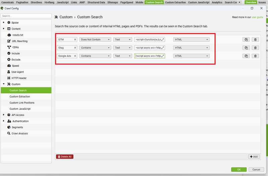The image size is (268, 176).
Task: Click the Content panel icon
Action: tap(9, 29)
